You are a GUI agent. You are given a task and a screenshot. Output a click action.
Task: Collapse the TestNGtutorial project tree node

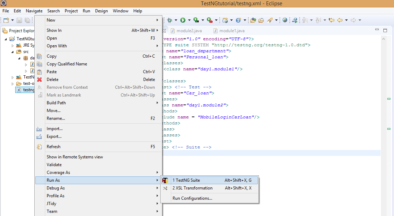pyautogui.click(x=6, y=39)
